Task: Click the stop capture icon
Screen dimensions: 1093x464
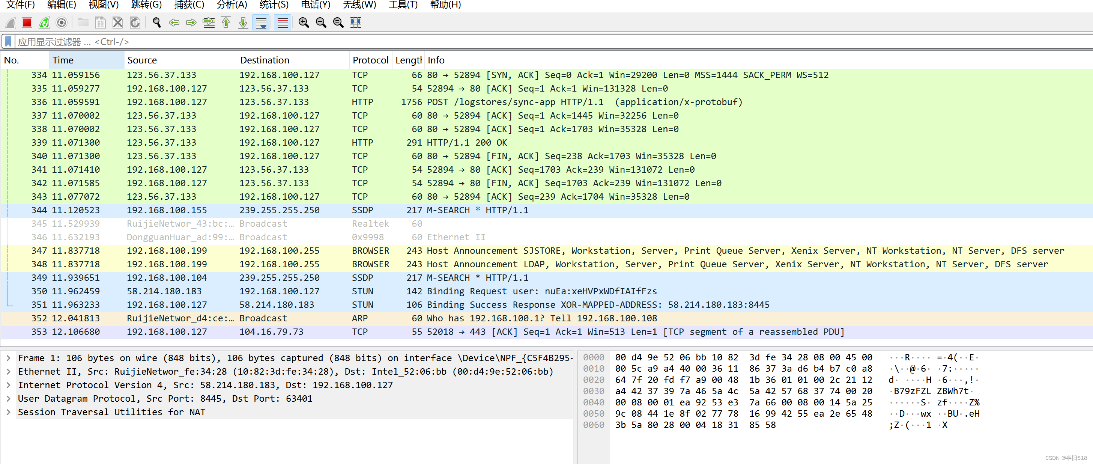Action: (x=26, y=24)
